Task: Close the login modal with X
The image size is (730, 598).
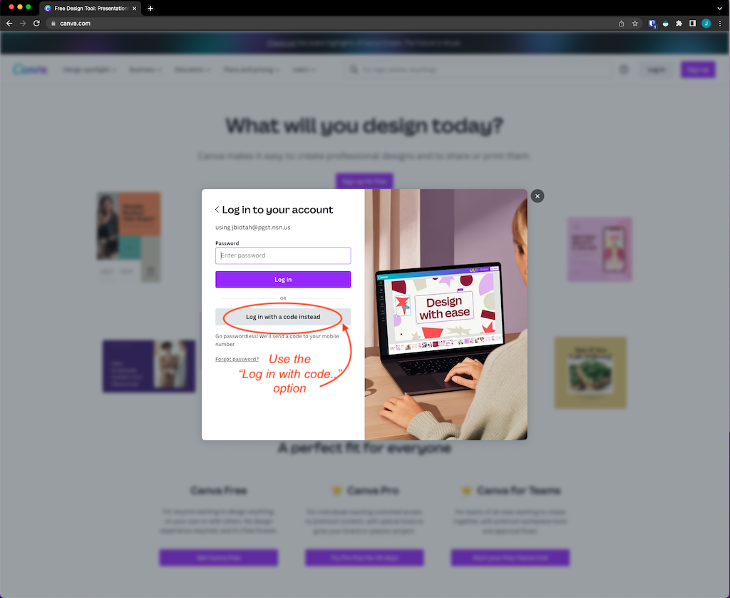Action: (x=538, y=196)
